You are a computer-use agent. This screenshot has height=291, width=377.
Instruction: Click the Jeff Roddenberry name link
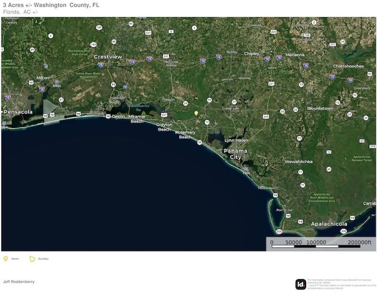(19, 282)
